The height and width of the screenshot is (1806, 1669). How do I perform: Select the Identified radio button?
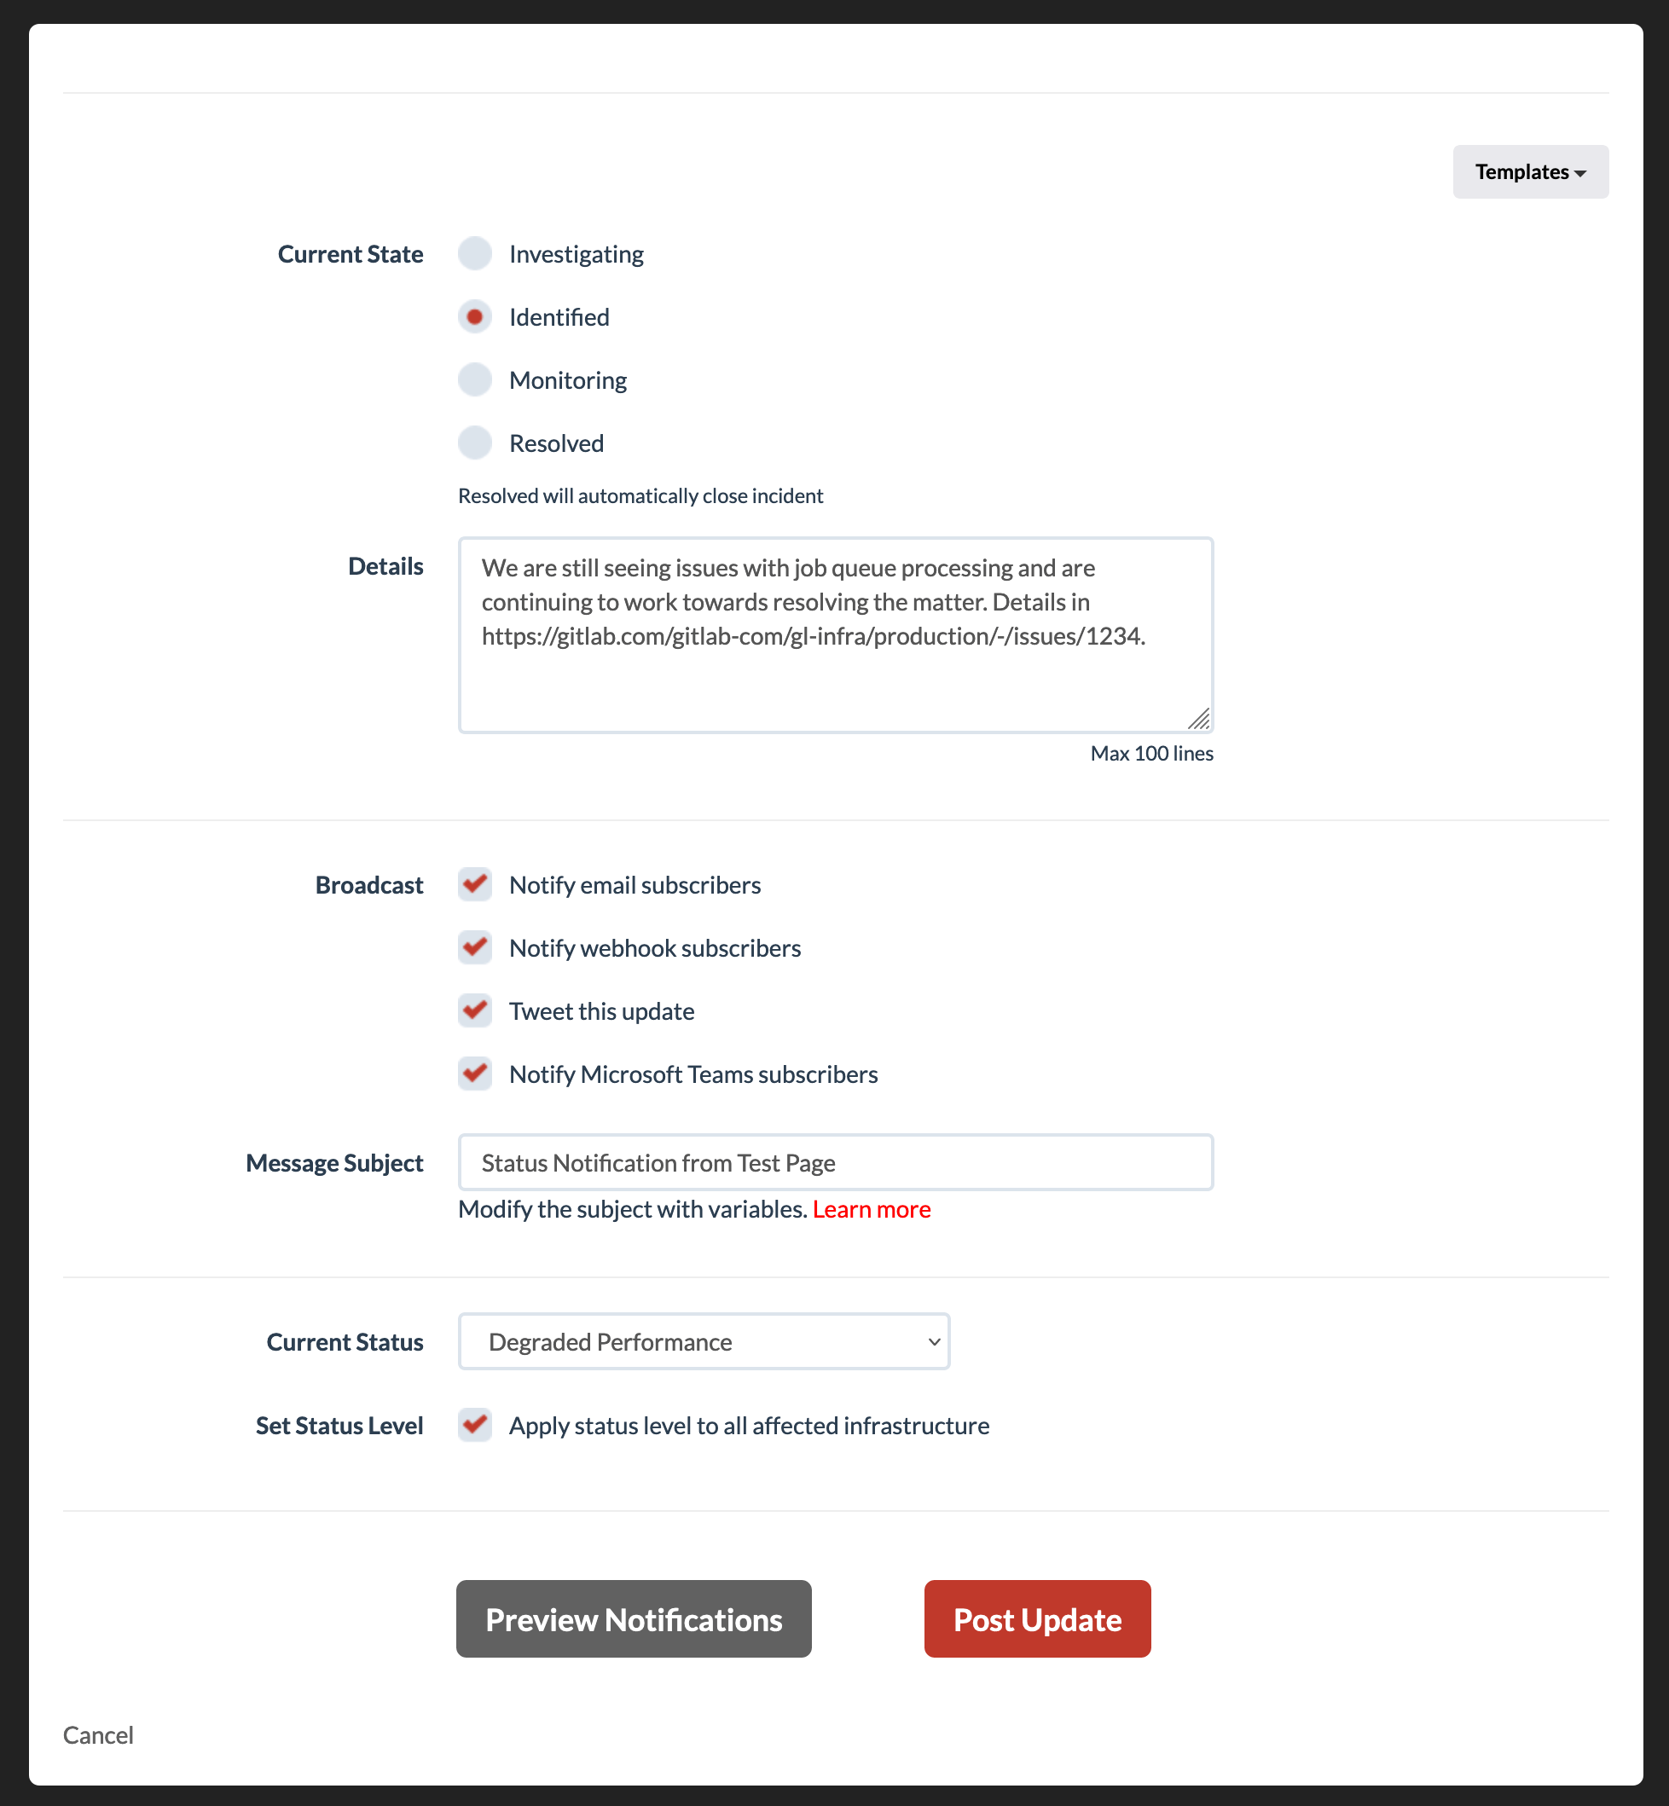(x=475, y=316)
